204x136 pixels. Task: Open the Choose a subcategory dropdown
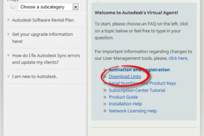pos(49,7)
